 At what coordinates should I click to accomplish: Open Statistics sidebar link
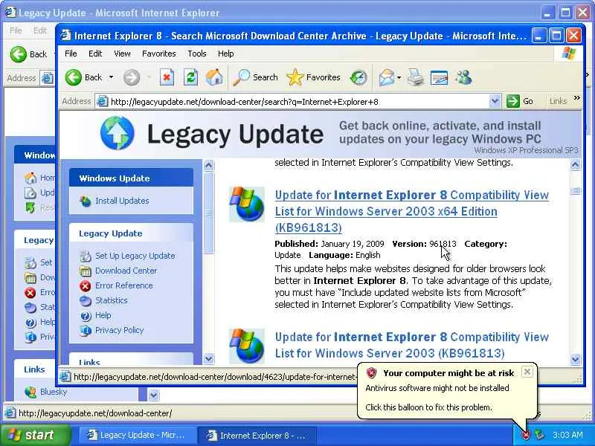pos(111,300)
